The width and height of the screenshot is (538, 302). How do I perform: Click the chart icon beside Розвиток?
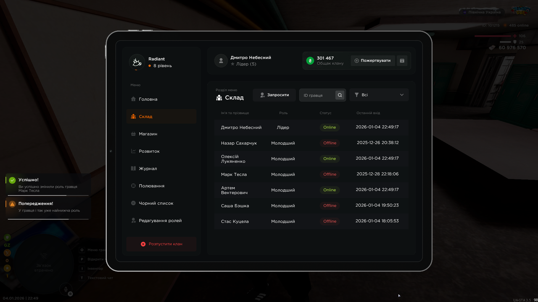click(x=133, y=151)
